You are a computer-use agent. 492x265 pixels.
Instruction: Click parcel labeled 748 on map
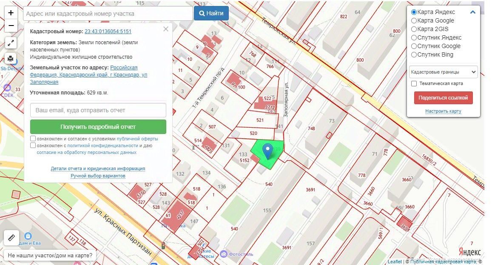click(311, 128)
